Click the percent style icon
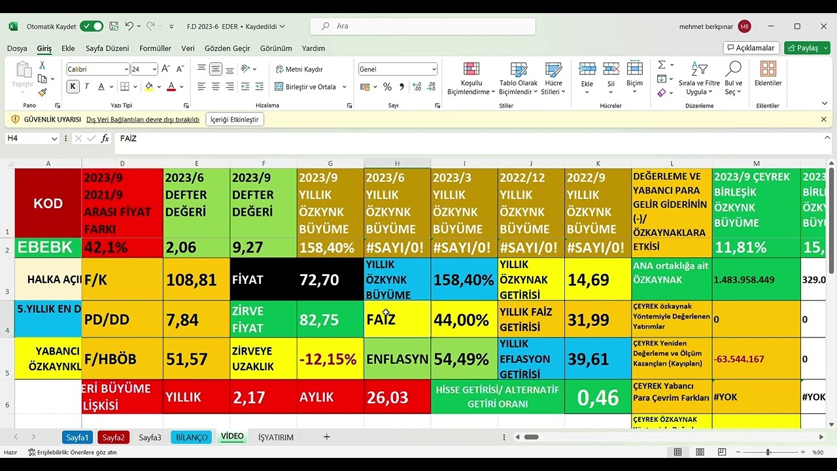This screenshot has width=837, height=471. click(x=387, y=86)
